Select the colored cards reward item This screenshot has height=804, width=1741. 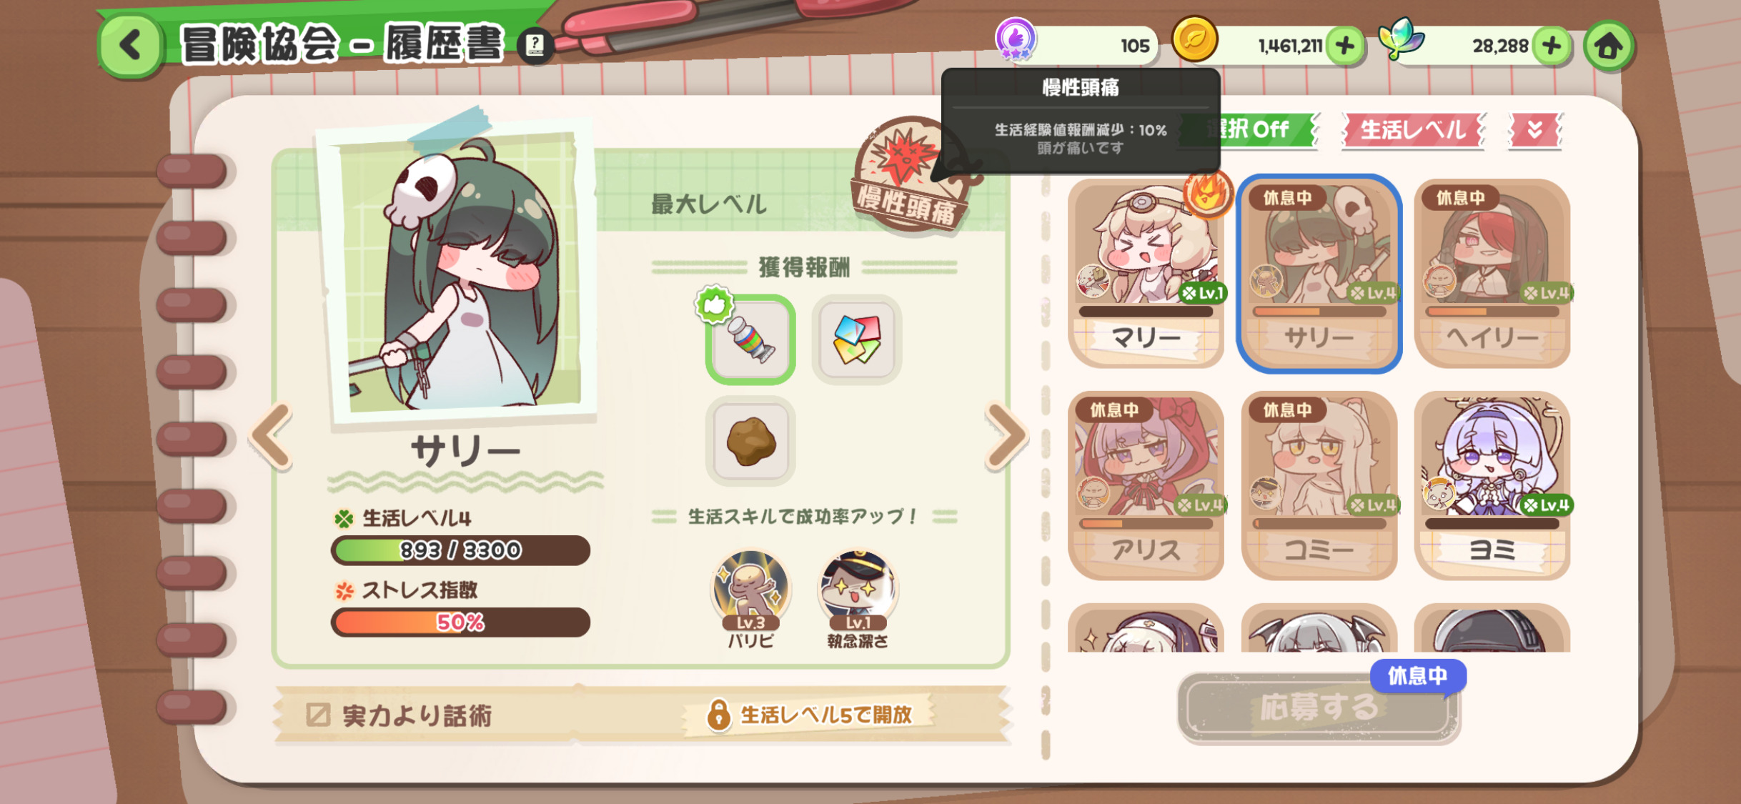click(856, 339)
